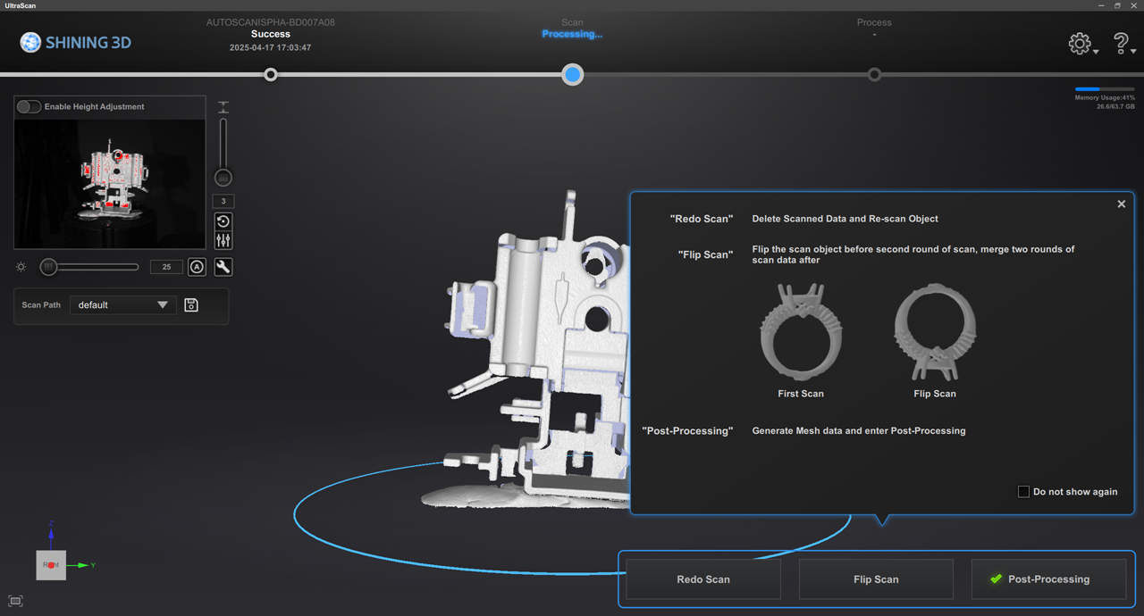Toggle Enable Height Adjustment switch
This screenshot has height=616, width=1144.
pos(29,107)
